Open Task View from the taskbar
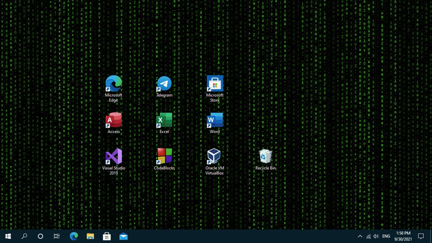The height and width of the screenshot is (243, 432). point(56,236)
